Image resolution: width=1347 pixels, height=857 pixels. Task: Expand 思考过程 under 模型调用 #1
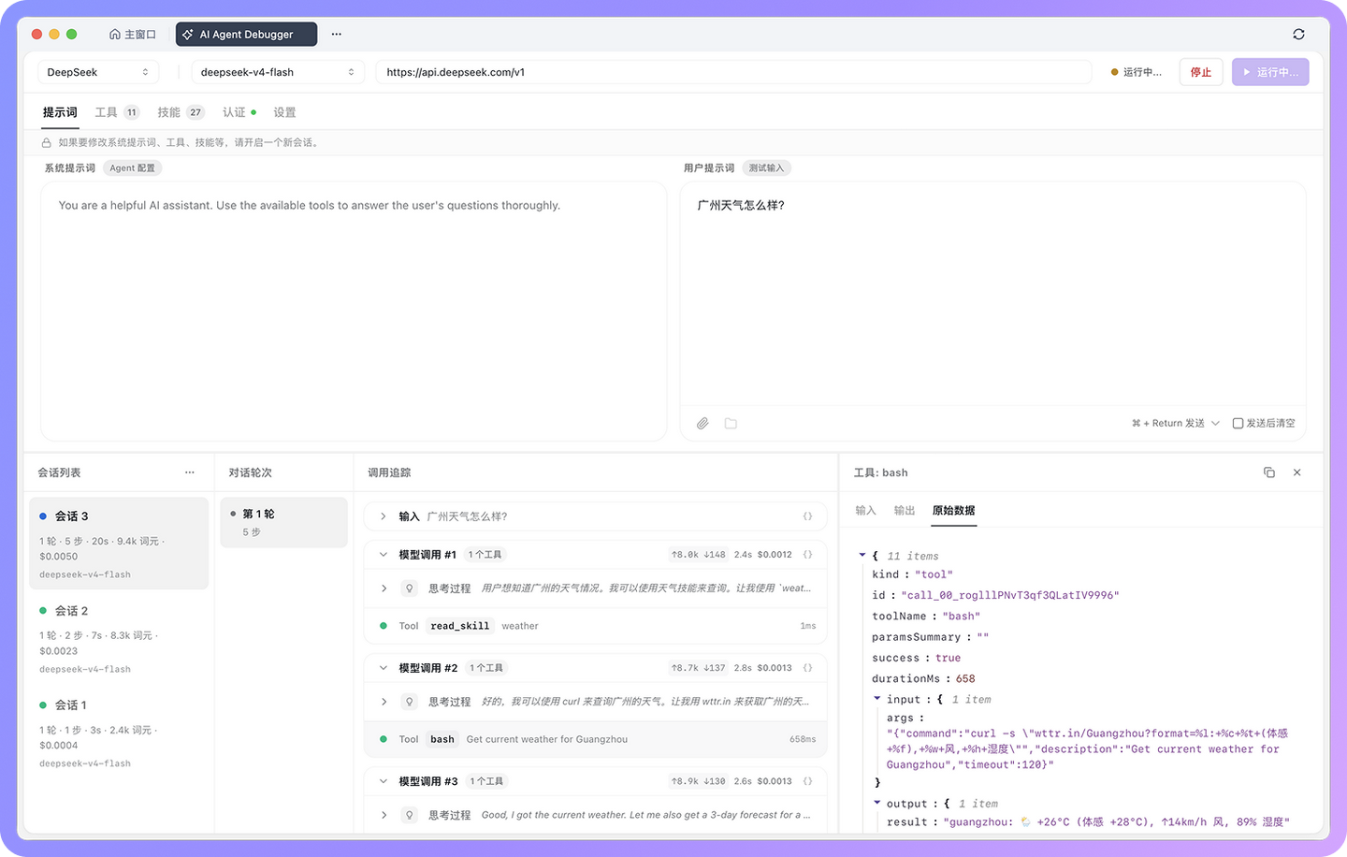384,588
